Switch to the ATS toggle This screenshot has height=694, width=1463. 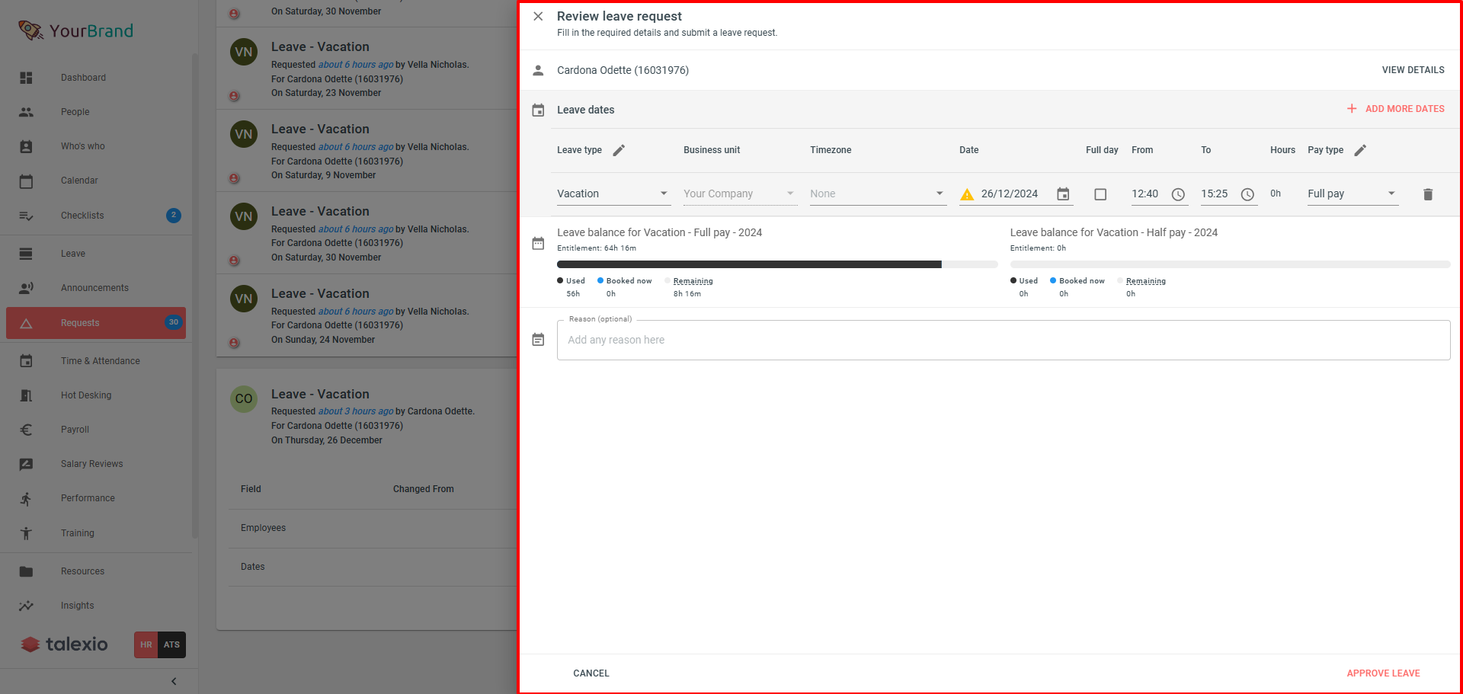(172, 644)
